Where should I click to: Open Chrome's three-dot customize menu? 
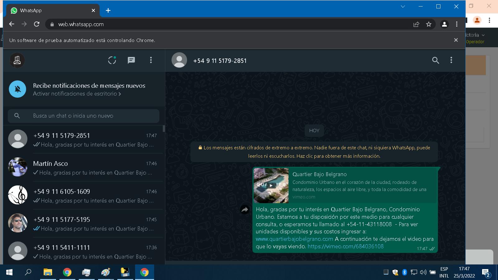(457, 24)
